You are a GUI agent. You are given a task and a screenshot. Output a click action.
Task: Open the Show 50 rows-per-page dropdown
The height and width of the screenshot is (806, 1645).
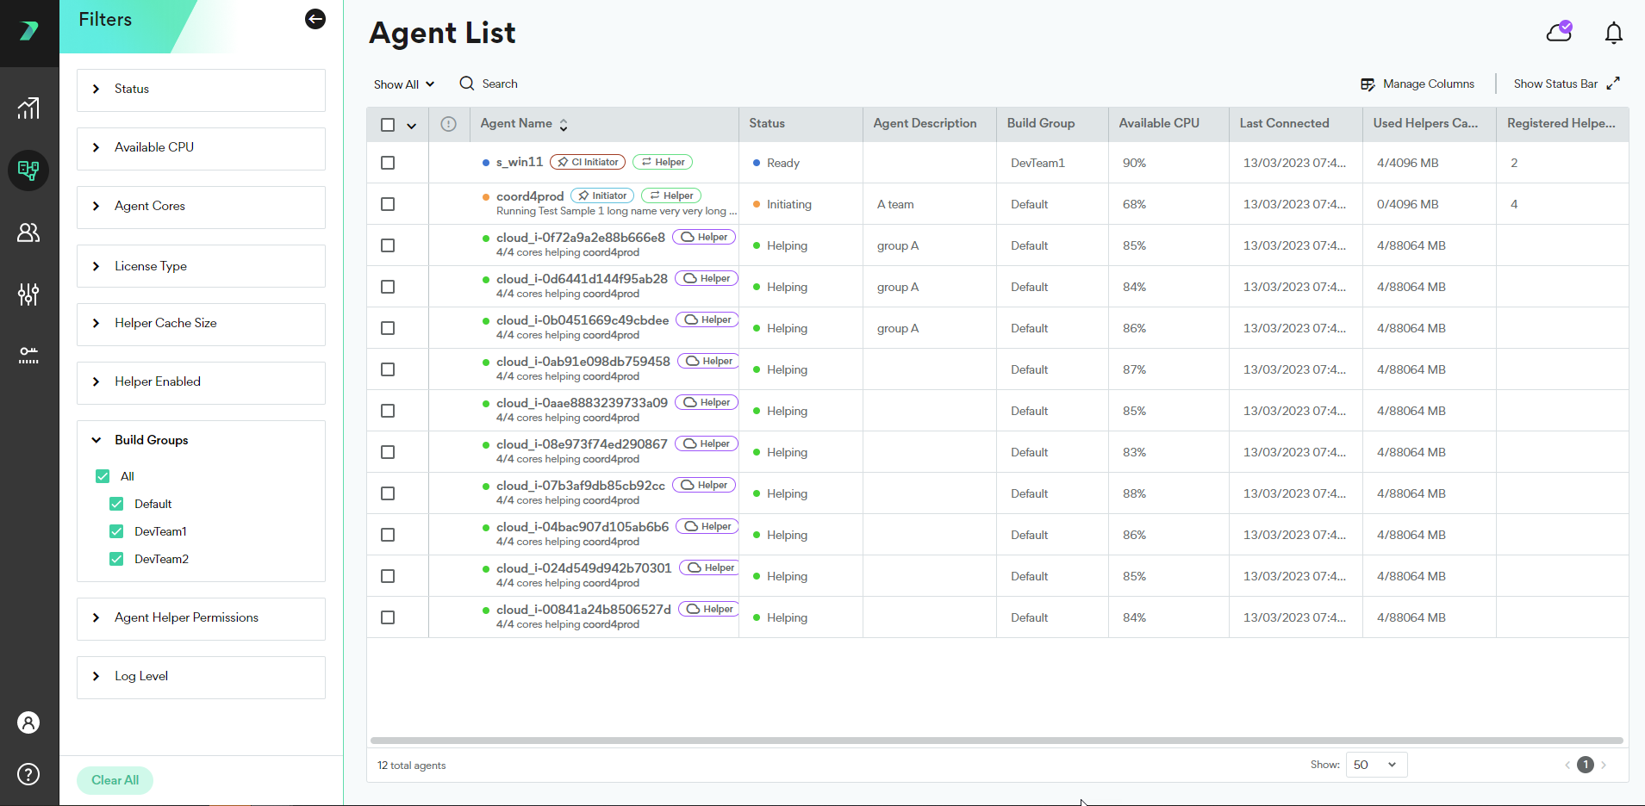click(1375, 765)
